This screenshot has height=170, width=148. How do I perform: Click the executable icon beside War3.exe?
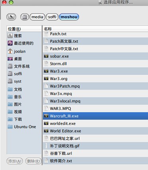tap(46, 71)
